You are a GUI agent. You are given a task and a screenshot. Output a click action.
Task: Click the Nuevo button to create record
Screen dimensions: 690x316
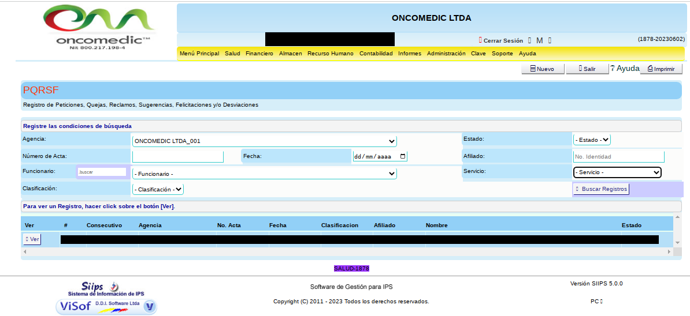click(x=542, y=69)
